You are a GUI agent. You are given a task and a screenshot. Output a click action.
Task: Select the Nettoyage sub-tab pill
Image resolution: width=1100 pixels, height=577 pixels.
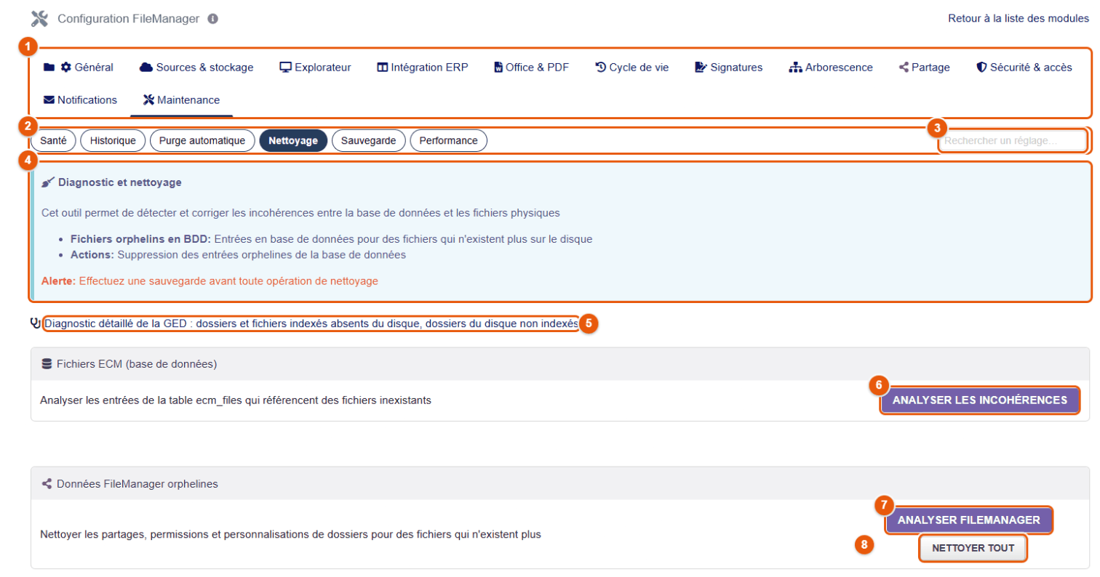point(293,141)
